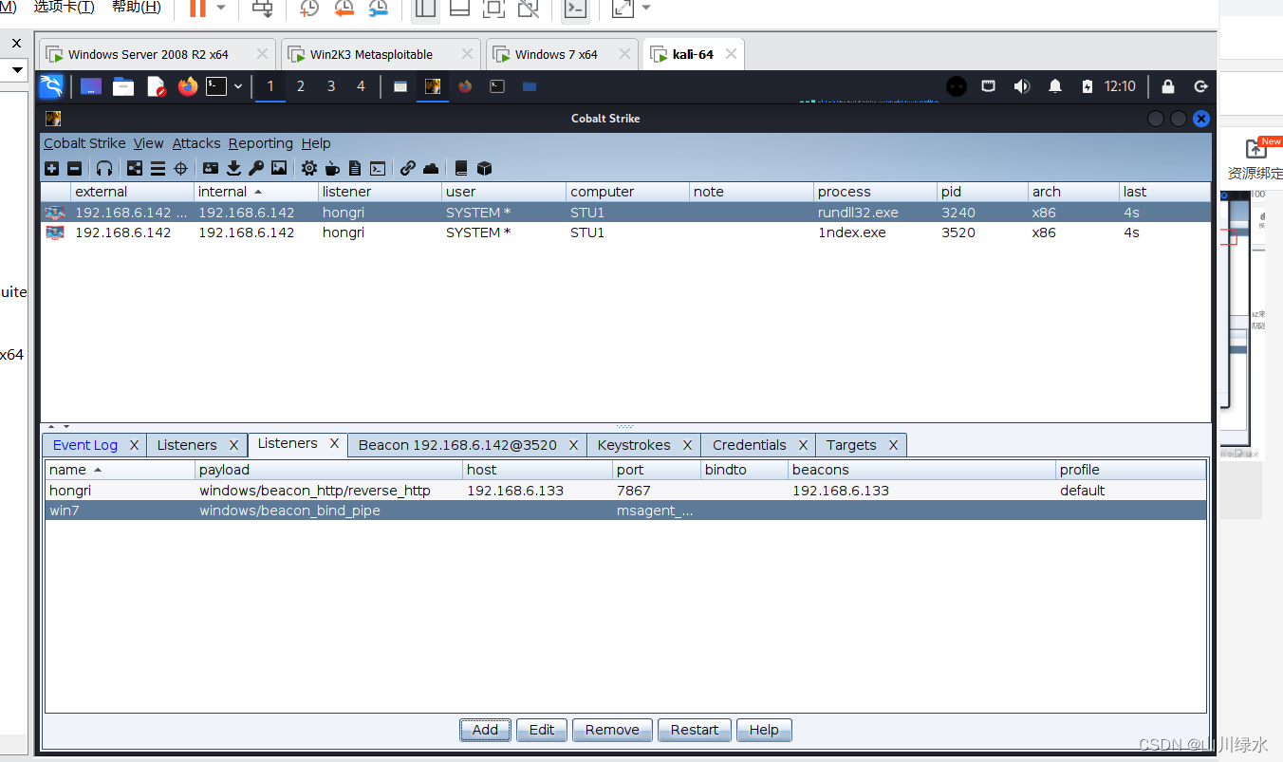1283x762 pixels.
Task: Click VMware snapshot clock icon
Action: 309,9
